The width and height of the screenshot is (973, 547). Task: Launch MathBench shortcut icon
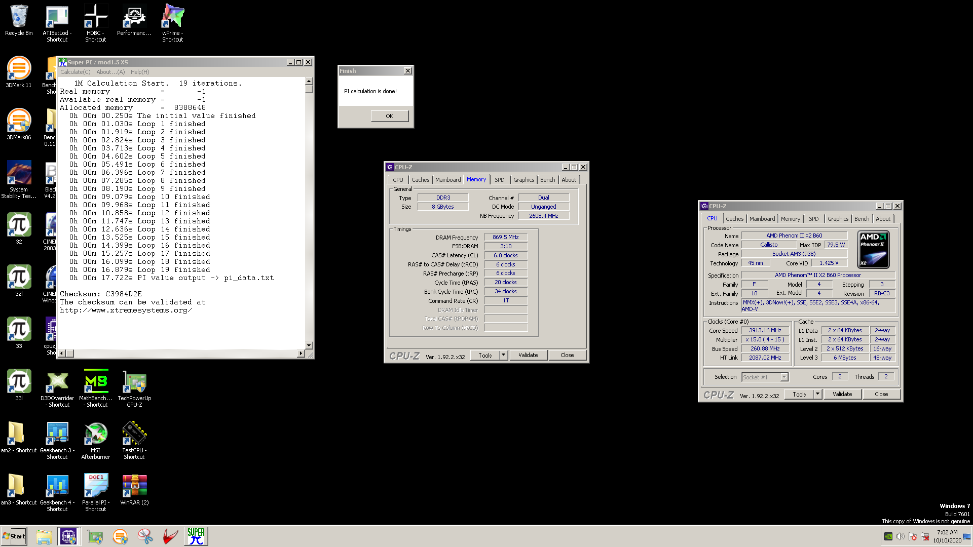[x=96, y=388]
